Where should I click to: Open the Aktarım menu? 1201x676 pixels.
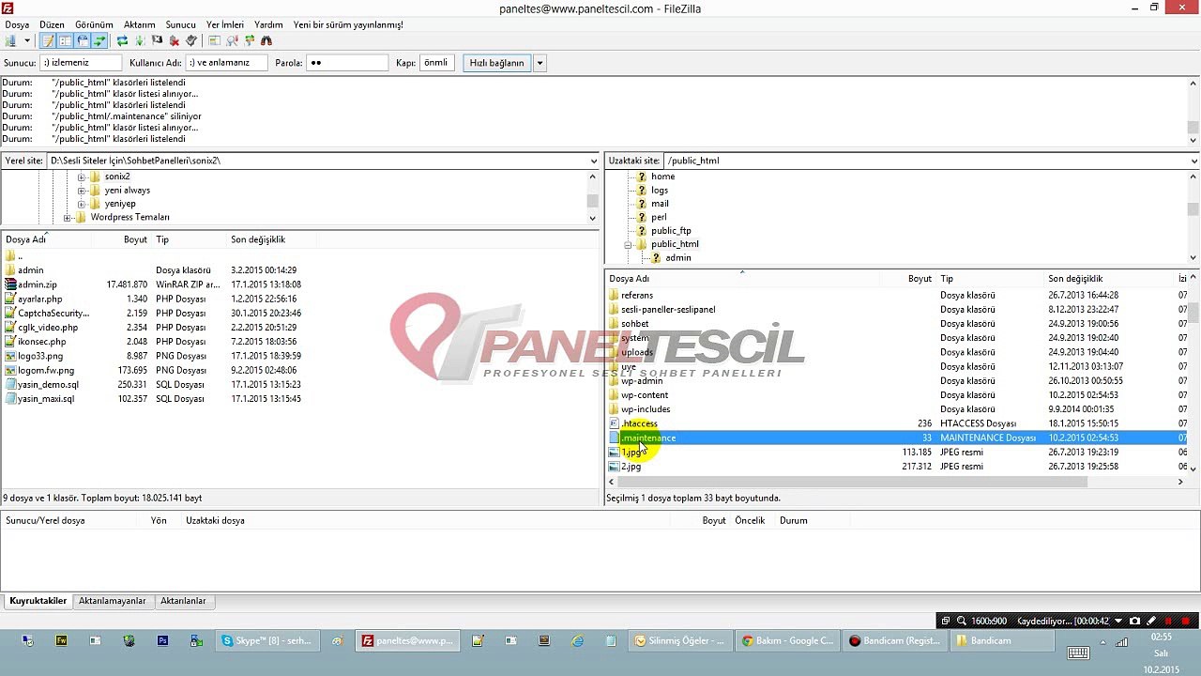[x=140, y=24]
